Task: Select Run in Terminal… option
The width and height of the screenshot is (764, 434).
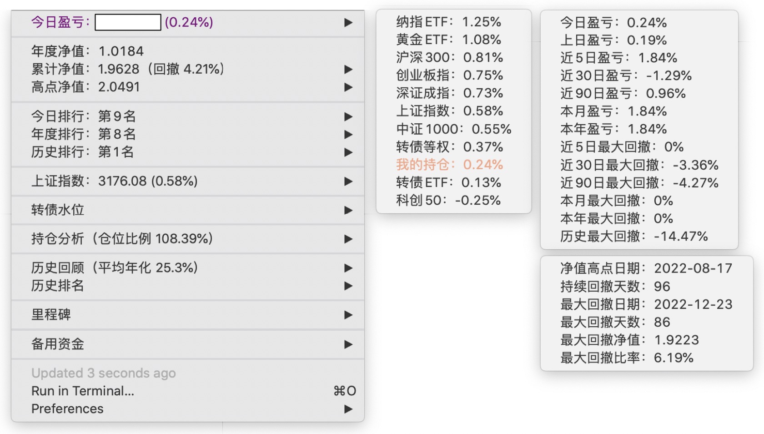Action: 83,391
